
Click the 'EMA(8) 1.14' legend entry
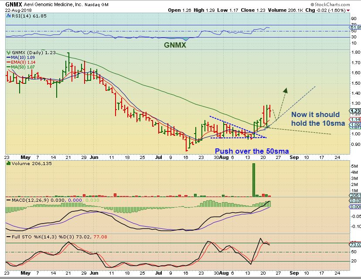23,62
